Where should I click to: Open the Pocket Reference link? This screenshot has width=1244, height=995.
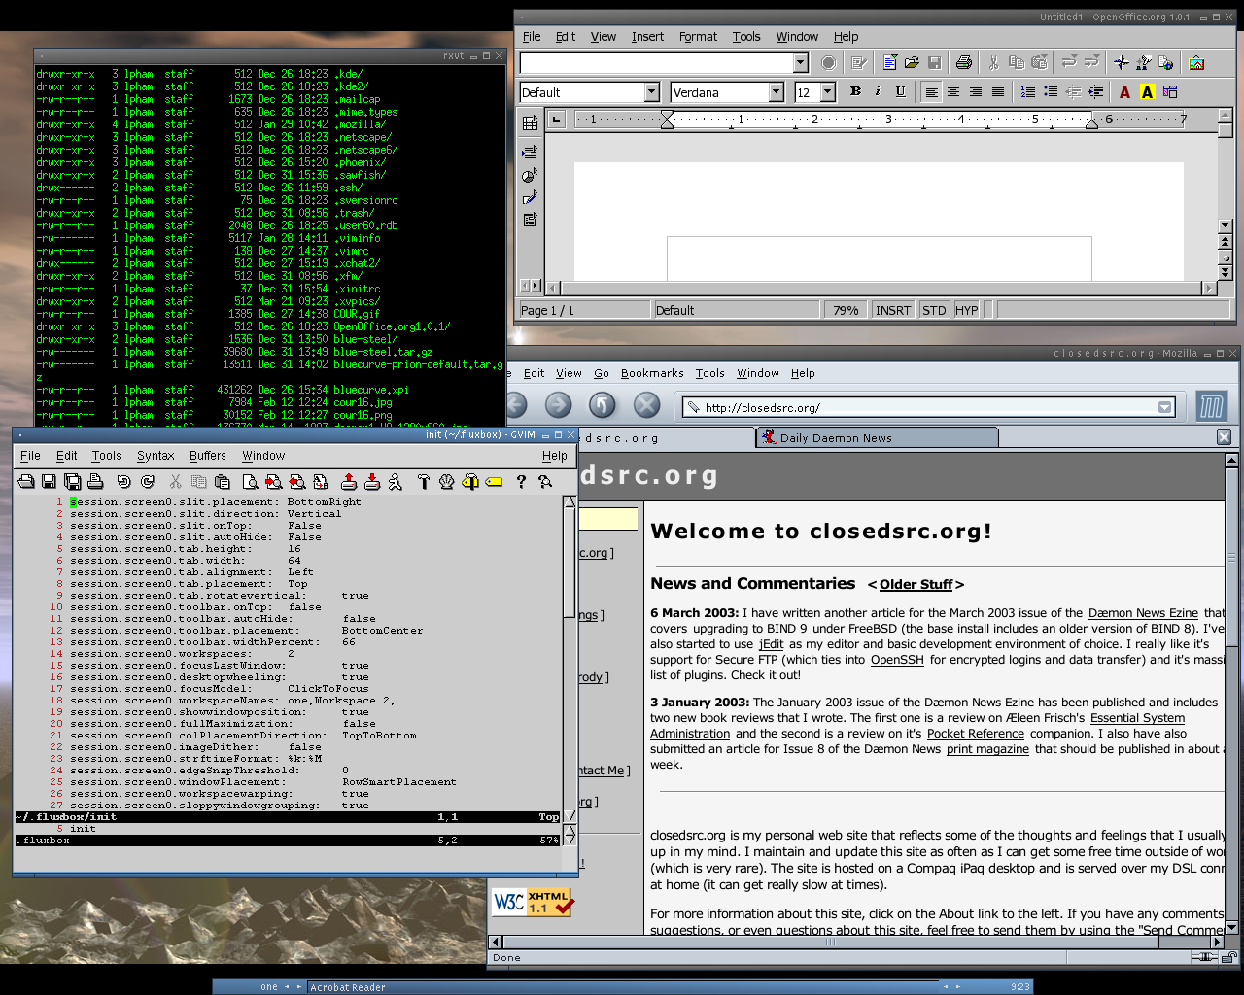coord(976,734)
